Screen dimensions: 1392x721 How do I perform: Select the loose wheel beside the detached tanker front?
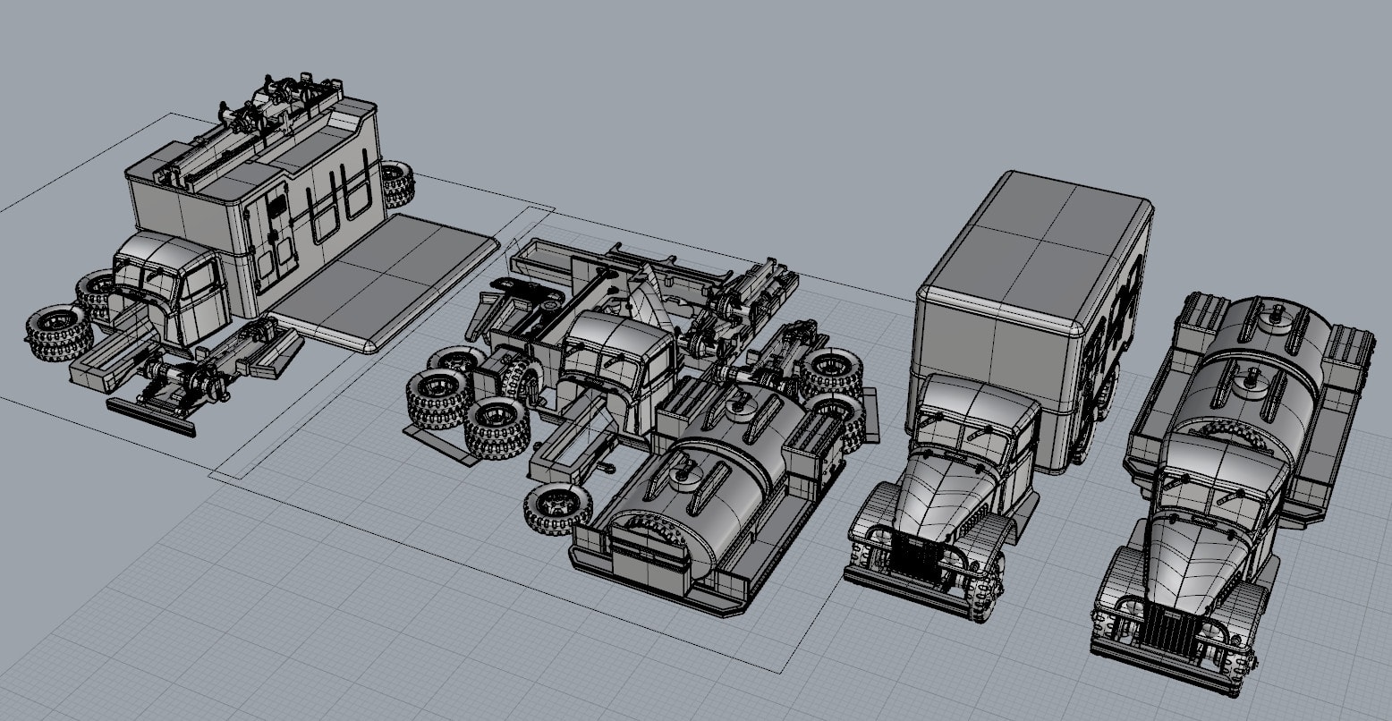(x=557, y=510)
